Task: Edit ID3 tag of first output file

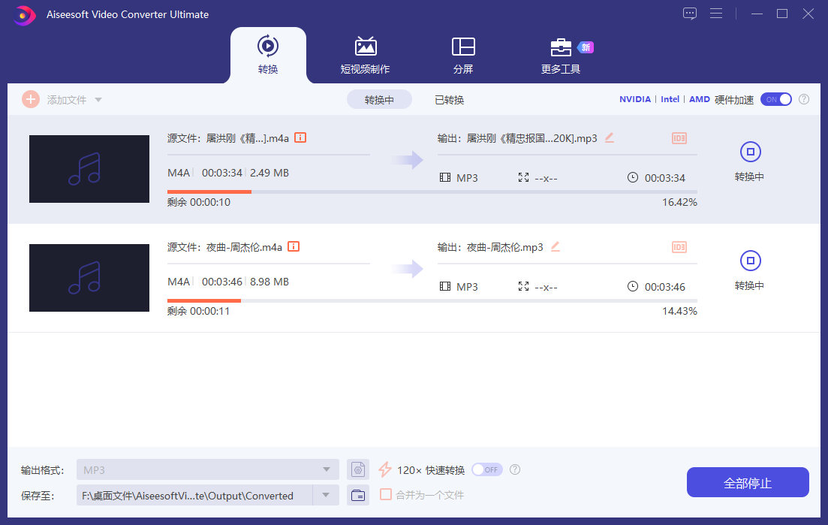Action: (x=679, y=138)
